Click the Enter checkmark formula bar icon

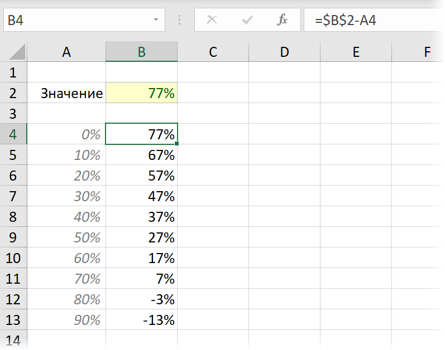pyautogui.click(x=247, y=20)
